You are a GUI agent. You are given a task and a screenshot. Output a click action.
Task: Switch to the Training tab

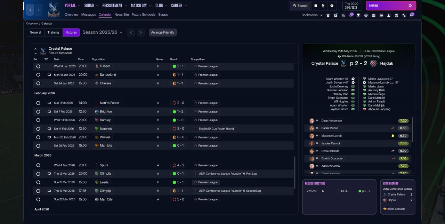click(53, 32)
